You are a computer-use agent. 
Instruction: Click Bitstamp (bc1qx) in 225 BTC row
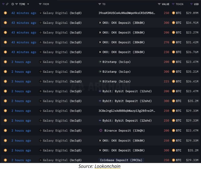tap(116, 81)
